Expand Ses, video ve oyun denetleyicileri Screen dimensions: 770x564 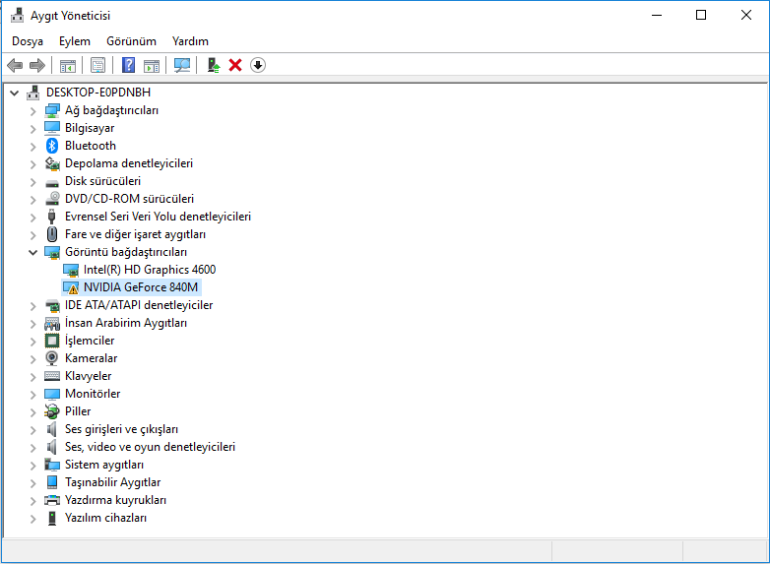pyautogui.click(x=32, y=448)
